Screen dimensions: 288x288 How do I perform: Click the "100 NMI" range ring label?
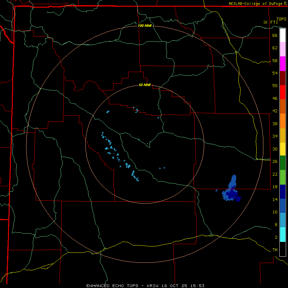[x=145, y=26]
